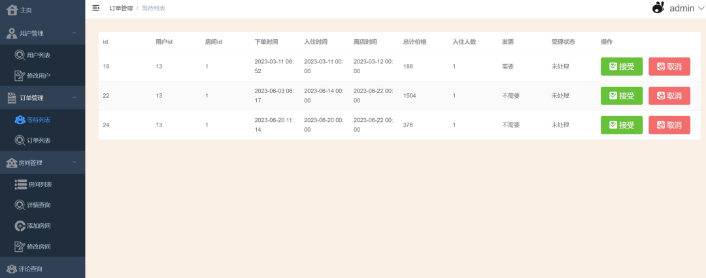
Task: Click the list icon beside 房间列表
Action: pos(21,185)
